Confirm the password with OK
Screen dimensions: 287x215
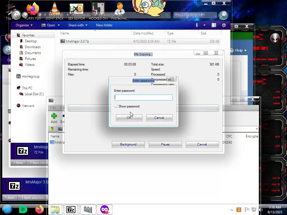[129, 118]
